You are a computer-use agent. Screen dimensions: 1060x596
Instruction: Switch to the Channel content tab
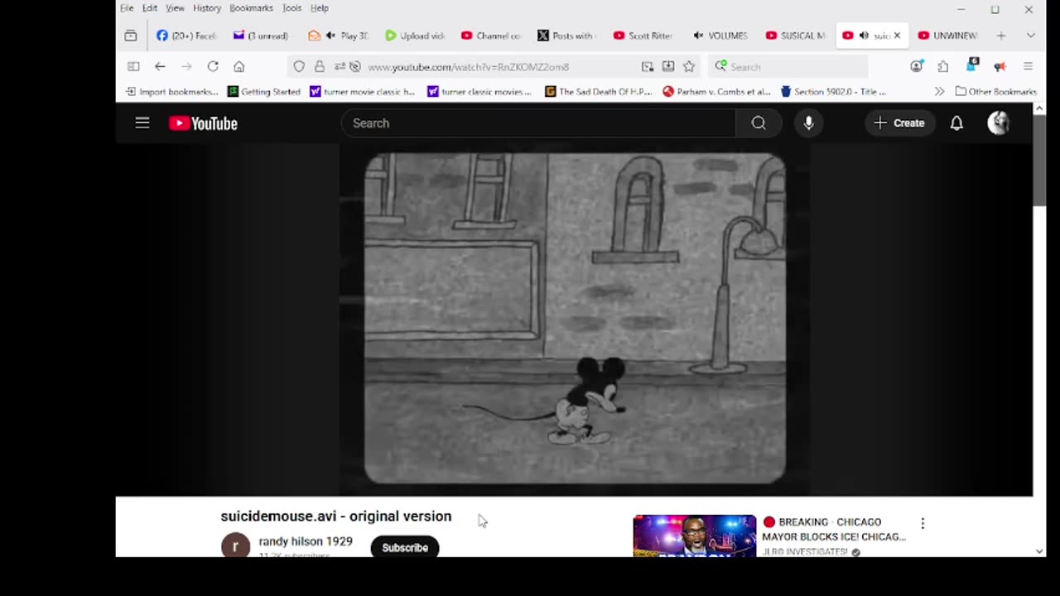pos(491,36)
